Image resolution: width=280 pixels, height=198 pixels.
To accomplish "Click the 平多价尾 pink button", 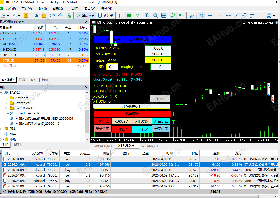I will tap(102, 128).
